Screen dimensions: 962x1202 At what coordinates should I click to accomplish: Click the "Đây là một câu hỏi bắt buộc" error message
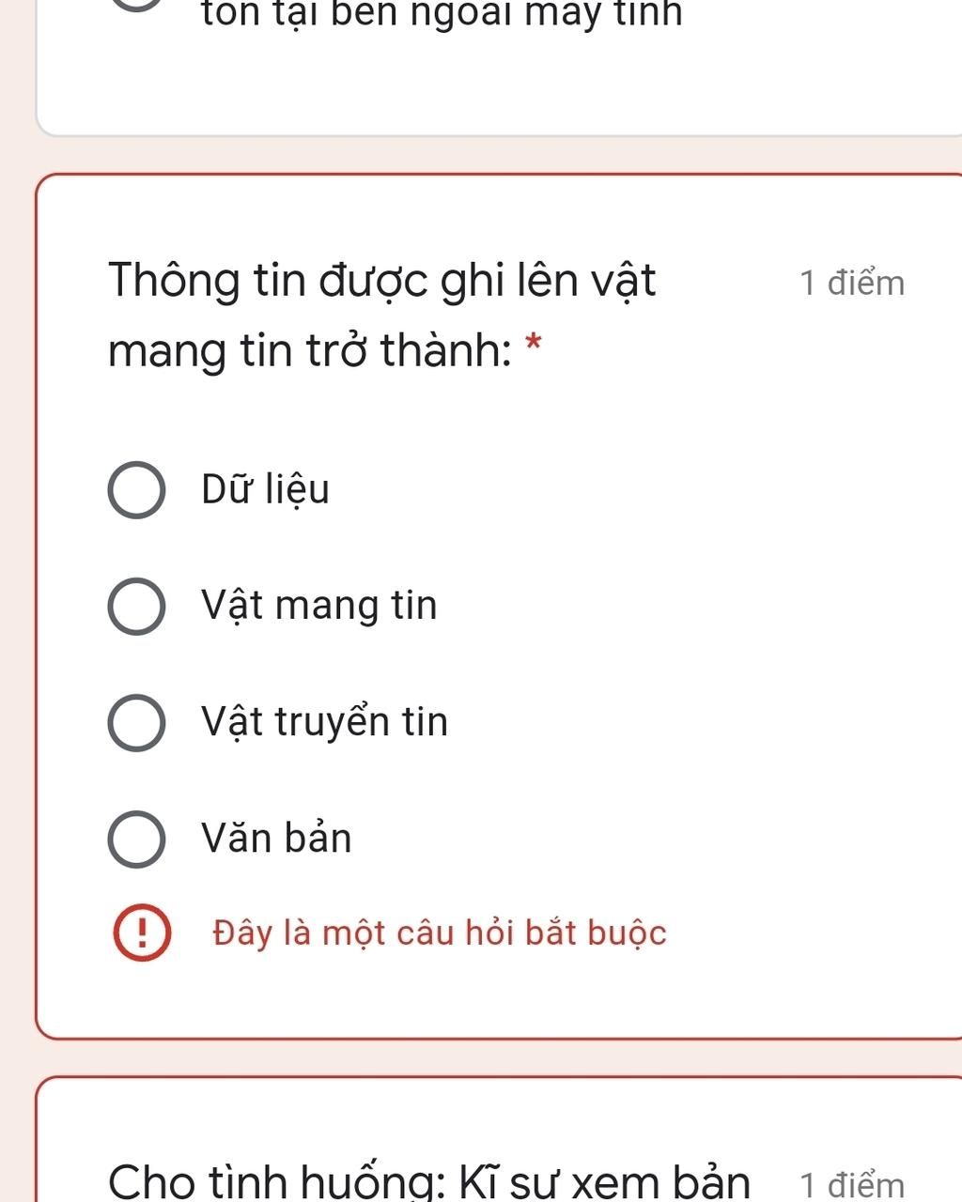440,933
